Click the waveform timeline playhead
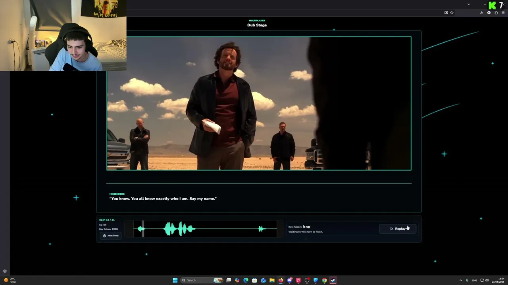The width and height of the screenshot is (508, 285). (143, 229)
